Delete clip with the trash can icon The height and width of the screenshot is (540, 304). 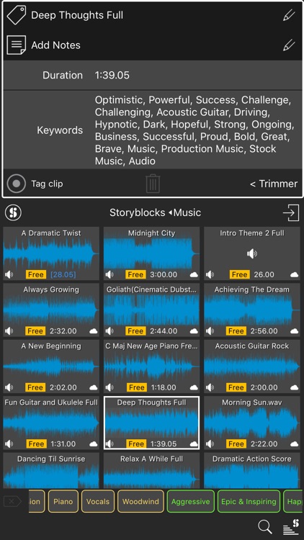click(x=153, y=184)
